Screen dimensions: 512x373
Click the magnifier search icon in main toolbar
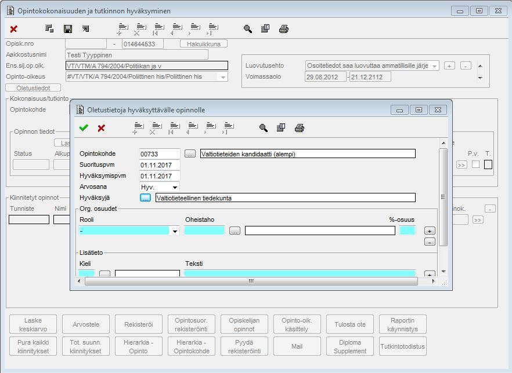click(248, 29)
